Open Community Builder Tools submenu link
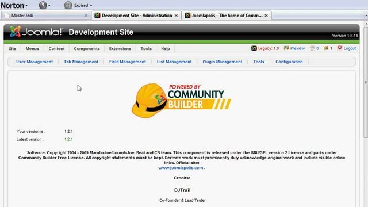 coord(259,62)
